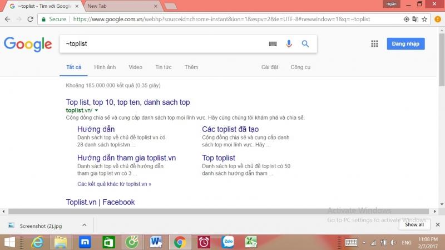Open the on-screen keyboard input tool
The height and width of the screenshot is (250, 445).
point(273,44)
